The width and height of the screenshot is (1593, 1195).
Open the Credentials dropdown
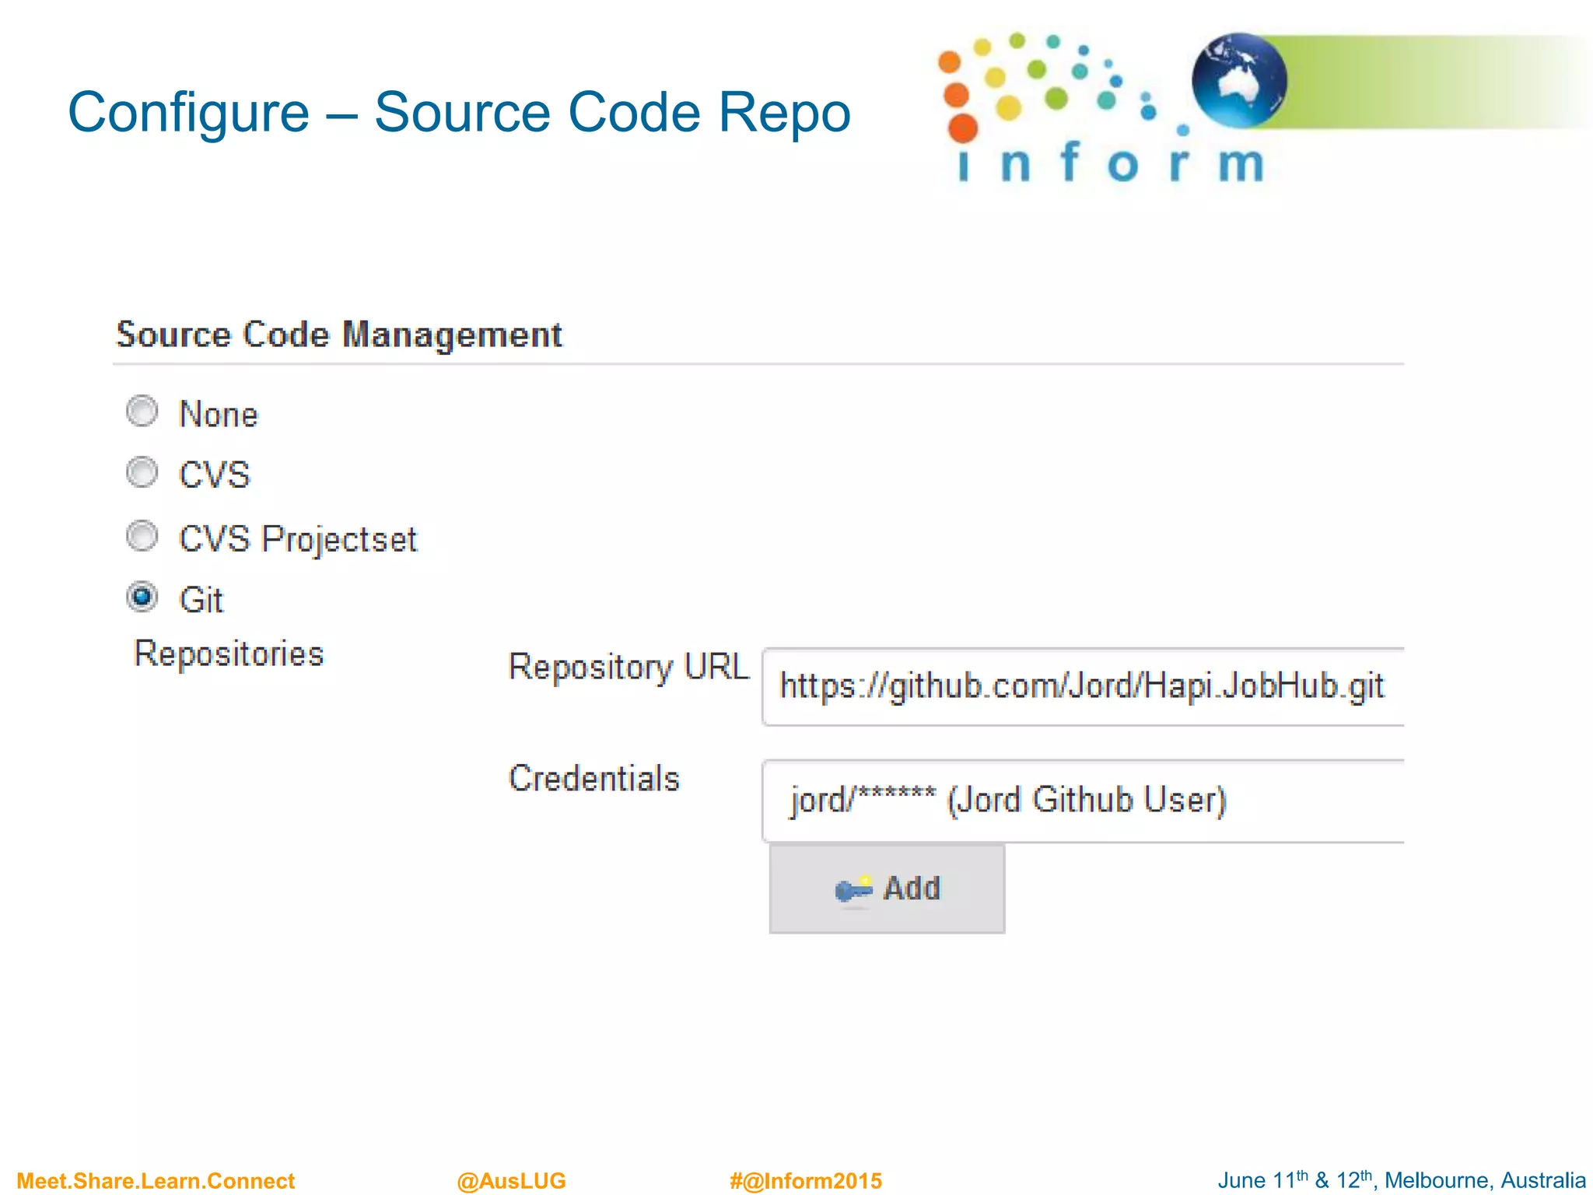tap(1083, 801)
